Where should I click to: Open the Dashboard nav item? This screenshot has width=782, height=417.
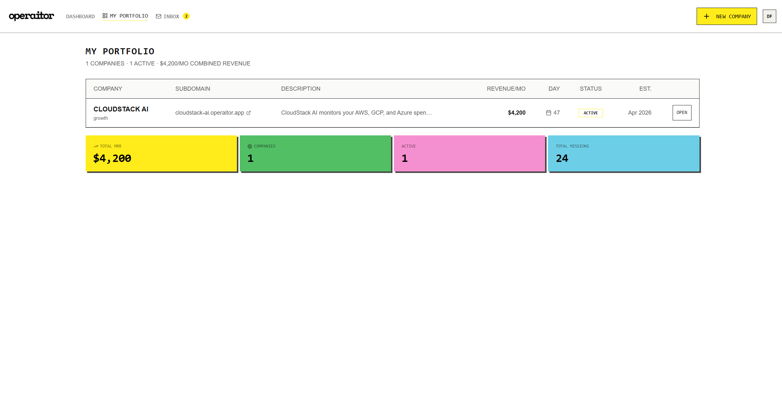80,16
